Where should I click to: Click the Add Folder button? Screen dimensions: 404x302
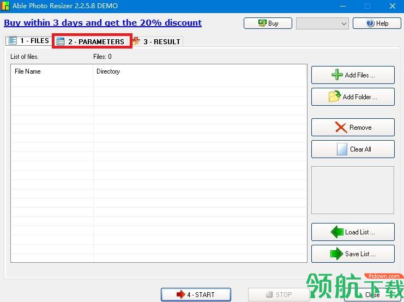tap(353, 97)
